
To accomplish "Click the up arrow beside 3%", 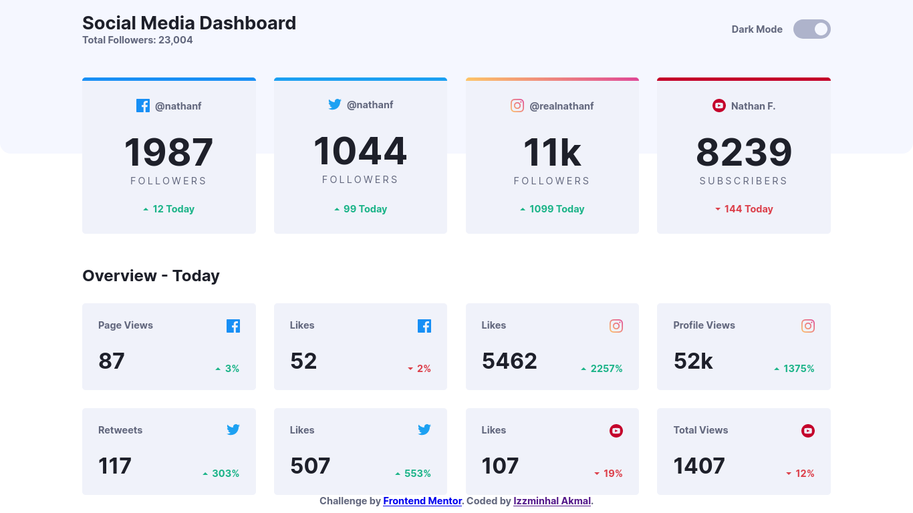I will 218,369.
